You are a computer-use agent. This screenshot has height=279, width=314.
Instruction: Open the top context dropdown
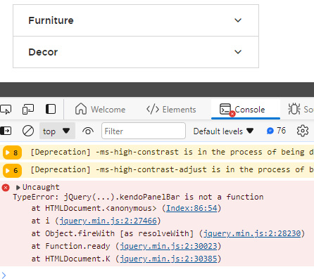point(57,131)
